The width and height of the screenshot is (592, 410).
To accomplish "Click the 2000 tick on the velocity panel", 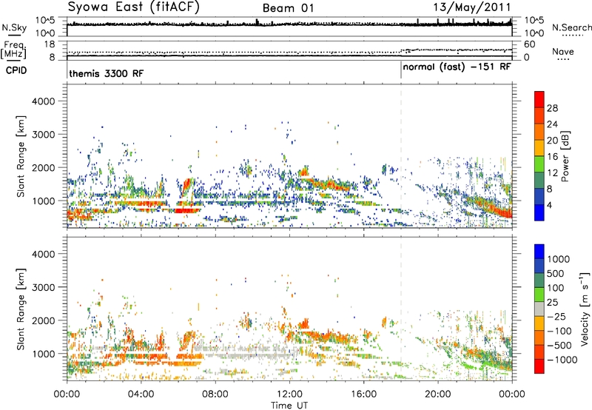I will click(x=44, y=320).
